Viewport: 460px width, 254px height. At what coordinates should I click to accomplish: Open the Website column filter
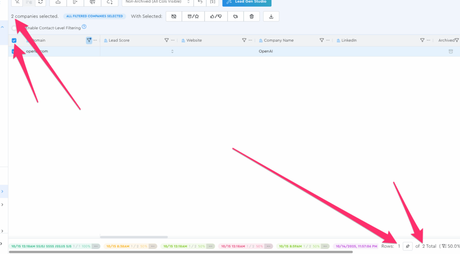tap(244, 40)
